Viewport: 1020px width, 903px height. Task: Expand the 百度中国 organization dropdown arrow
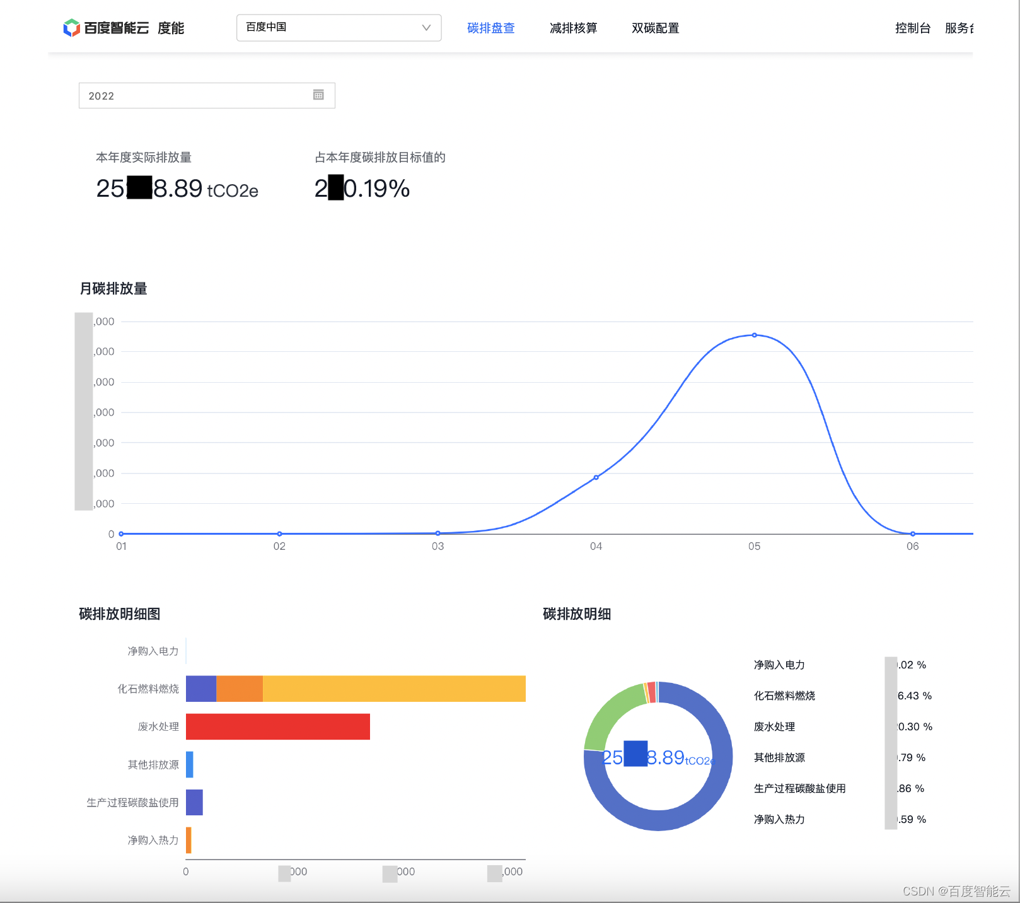(426, 27)
